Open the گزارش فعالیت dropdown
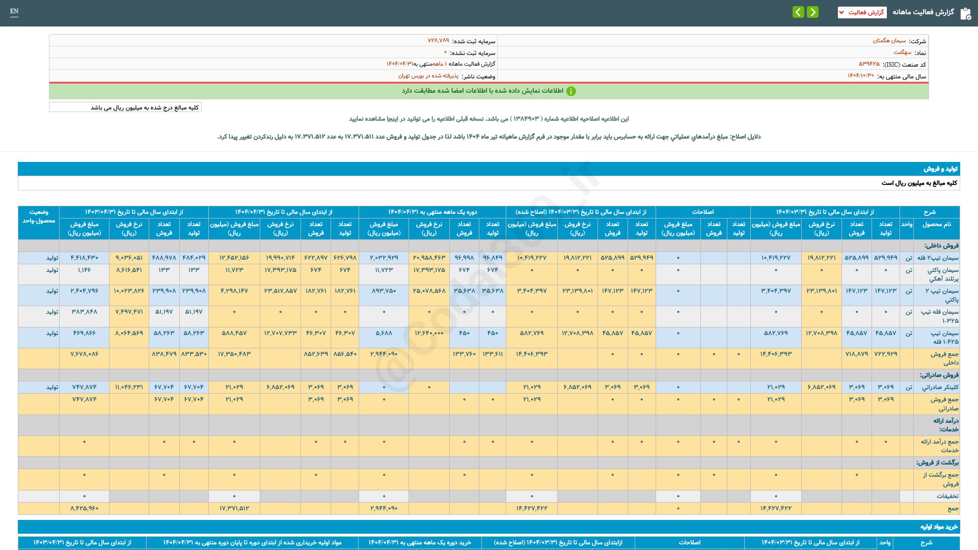The image size is (978, 550). click(862, 12)
